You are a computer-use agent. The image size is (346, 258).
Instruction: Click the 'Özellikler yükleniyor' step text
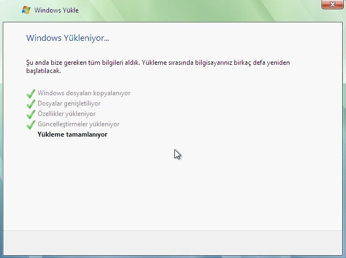66,114
